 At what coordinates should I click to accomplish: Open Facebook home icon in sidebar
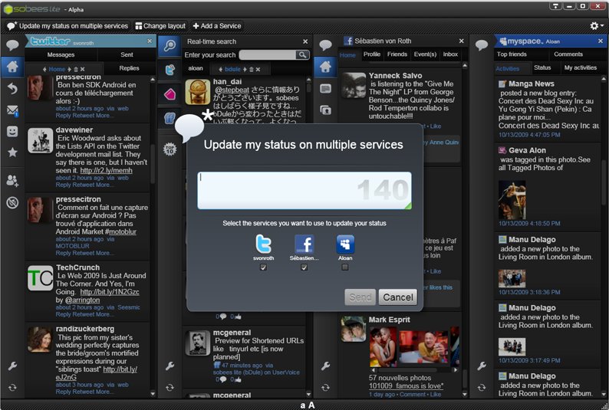325,67
